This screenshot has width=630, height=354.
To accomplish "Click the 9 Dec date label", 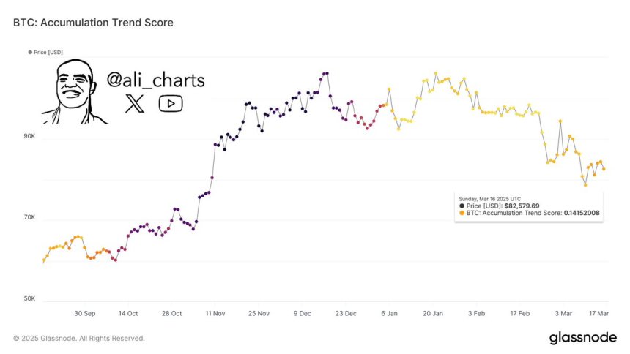I will 302,313.
